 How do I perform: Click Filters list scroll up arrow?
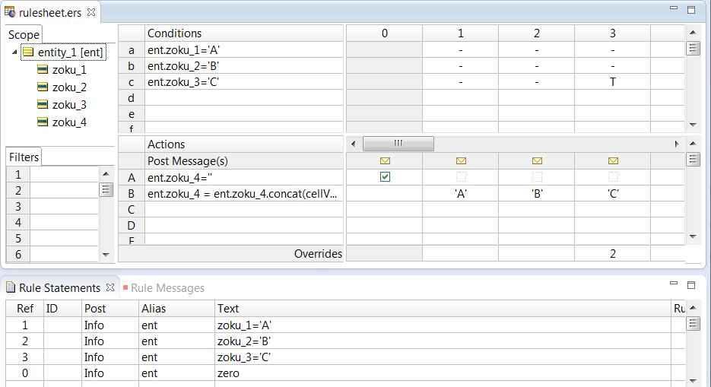(106, 173)
